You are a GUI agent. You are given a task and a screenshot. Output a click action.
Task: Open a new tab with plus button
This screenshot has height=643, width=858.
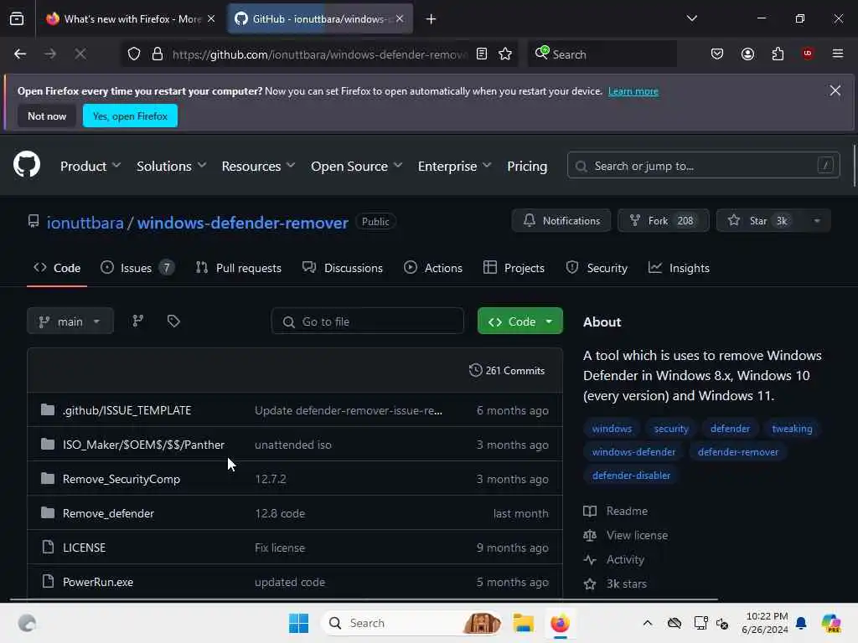[432, 19]
